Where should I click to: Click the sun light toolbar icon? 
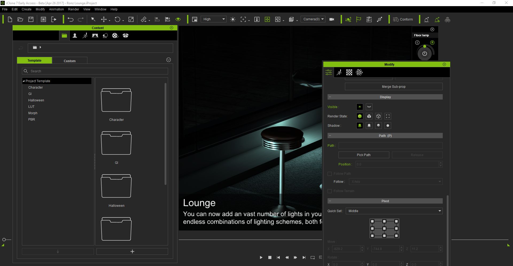pyautogui.click(x=233, y=19)
